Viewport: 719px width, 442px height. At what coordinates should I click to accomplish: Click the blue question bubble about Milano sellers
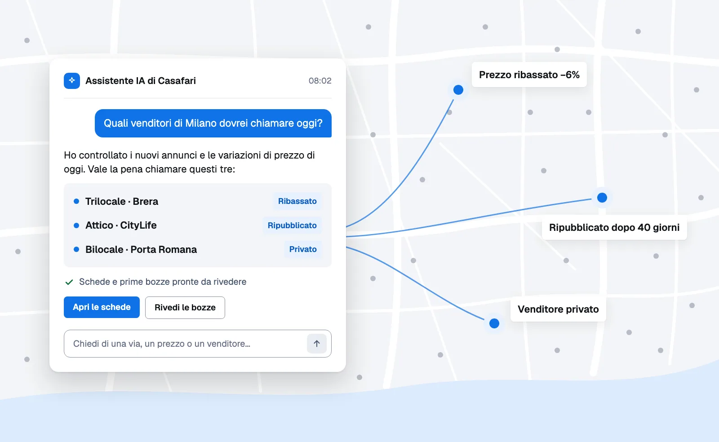pyautogui.click(x=213, y=123)
